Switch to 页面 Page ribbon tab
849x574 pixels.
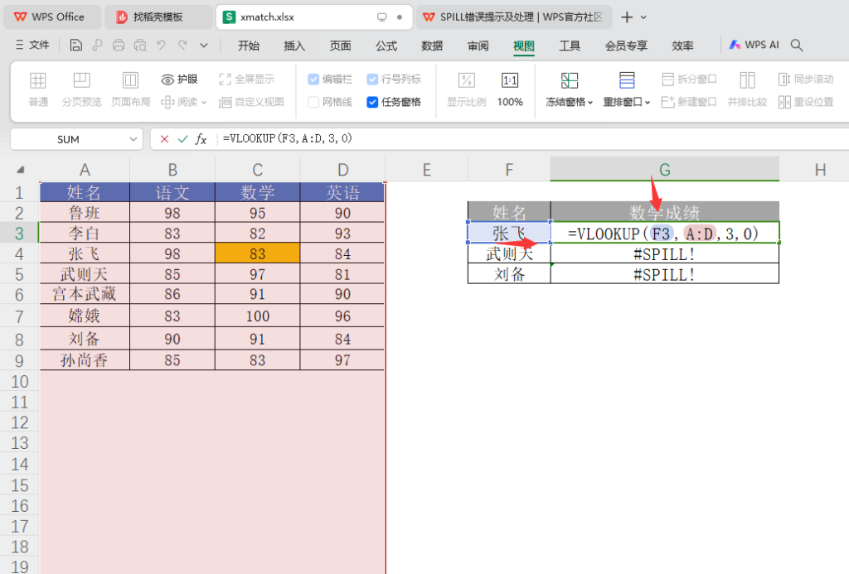(341, 46)
